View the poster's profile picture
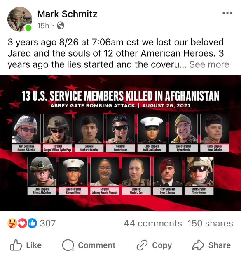This screenshot has width=241, height=255. click(20, 19)
